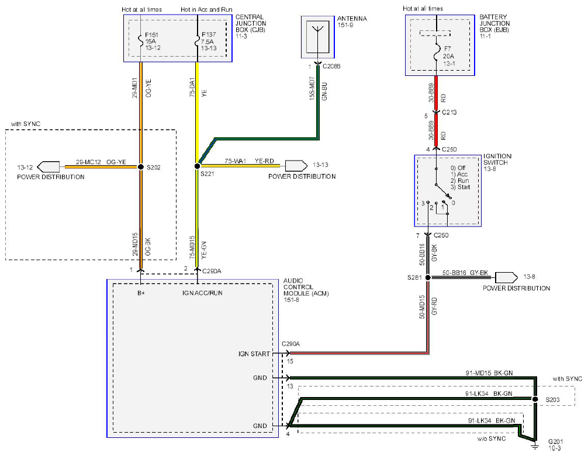
Task: Select the 'AUDIO CONTROL MODULE (ACM)' label
Action: [x=306, y=287]
